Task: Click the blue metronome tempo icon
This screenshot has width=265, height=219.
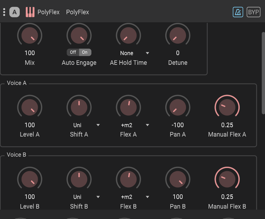Action: [x=238, y=12]
